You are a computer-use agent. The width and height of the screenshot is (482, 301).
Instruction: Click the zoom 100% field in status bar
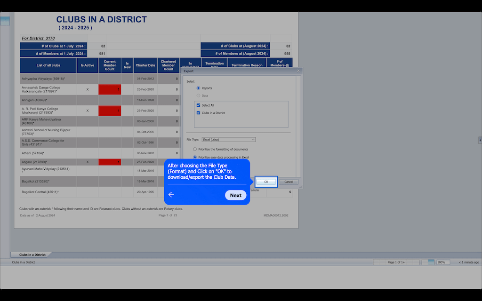pos(442,262)
